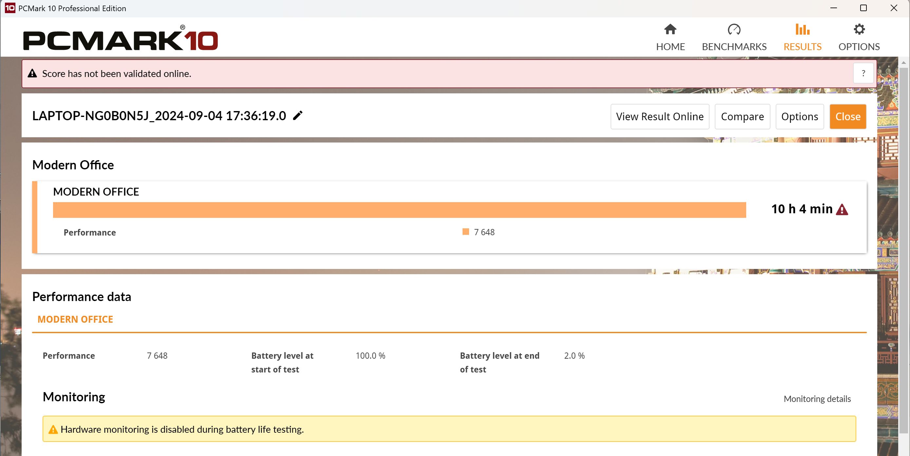Click the Compare button
Viewport: 910px width, 456px height.
click(742, 117)
